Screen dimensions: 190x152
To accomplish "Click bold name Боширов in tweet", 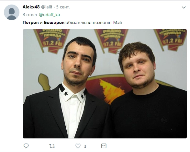I will pos(54,22).
